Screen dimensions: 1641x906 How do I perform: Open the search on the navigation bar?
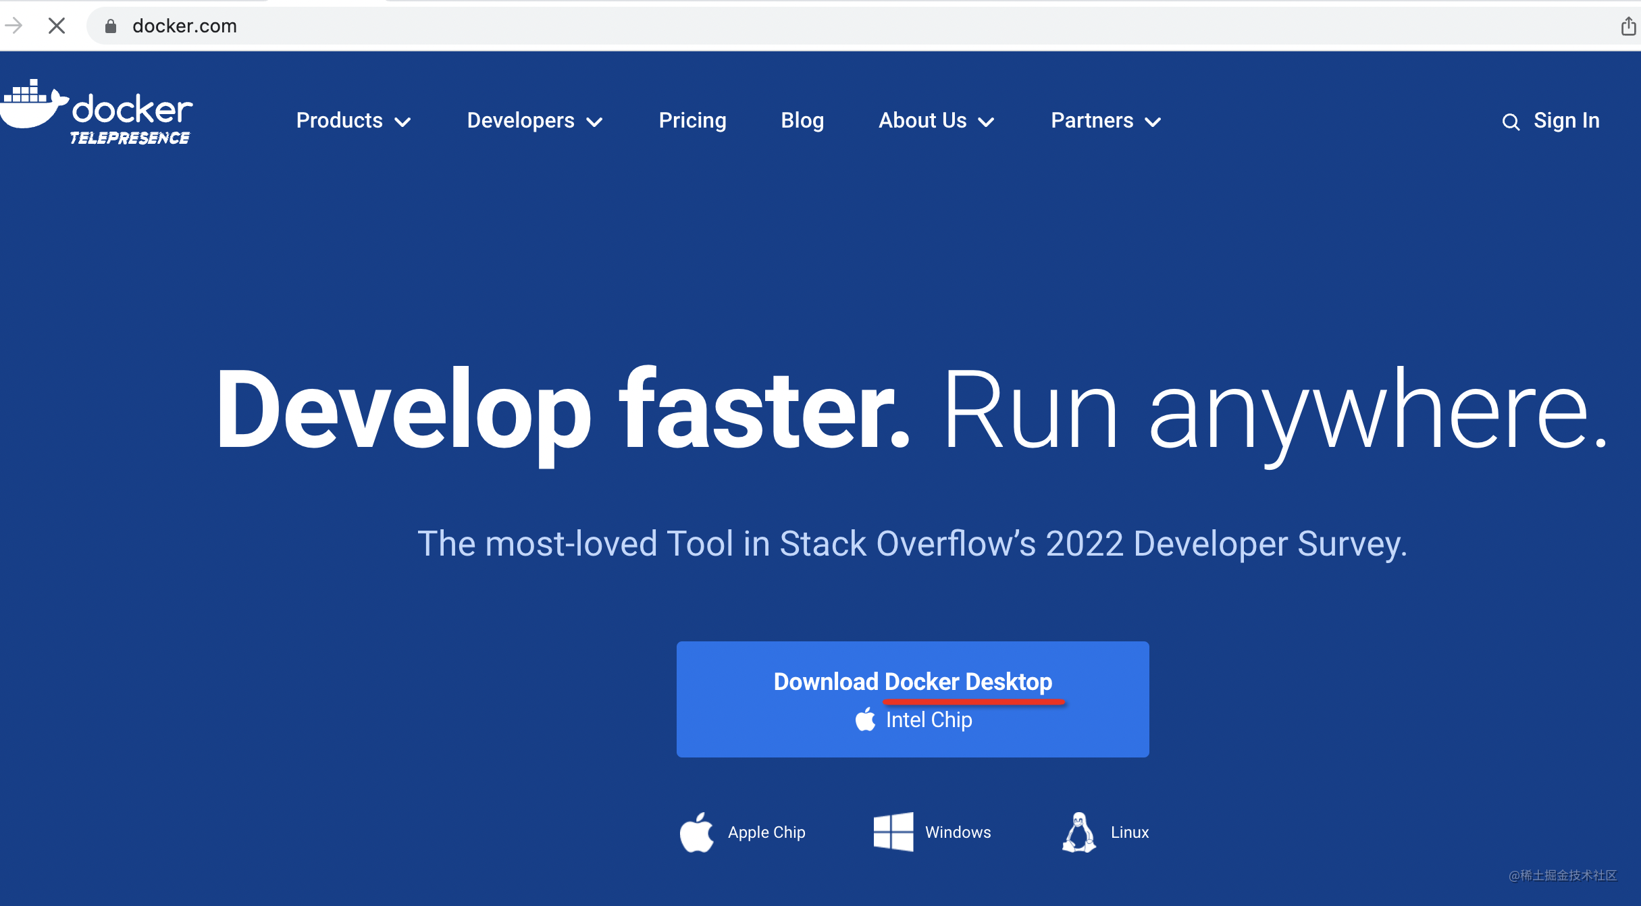pyautogui.click(x=1511, y=121)
